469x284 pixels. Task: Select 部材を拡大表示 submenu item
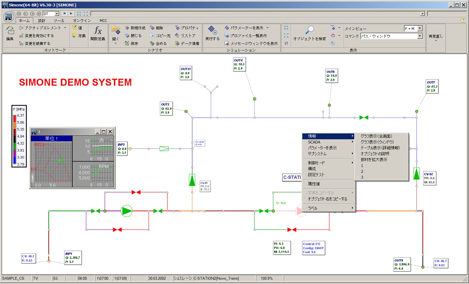point(381,160)
